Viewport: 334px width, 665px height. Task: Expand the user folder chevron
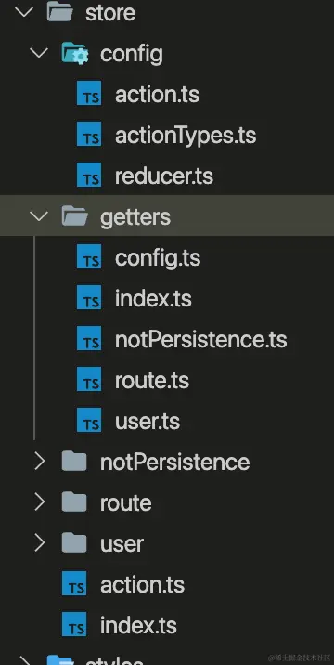click(x=39, y=543)
